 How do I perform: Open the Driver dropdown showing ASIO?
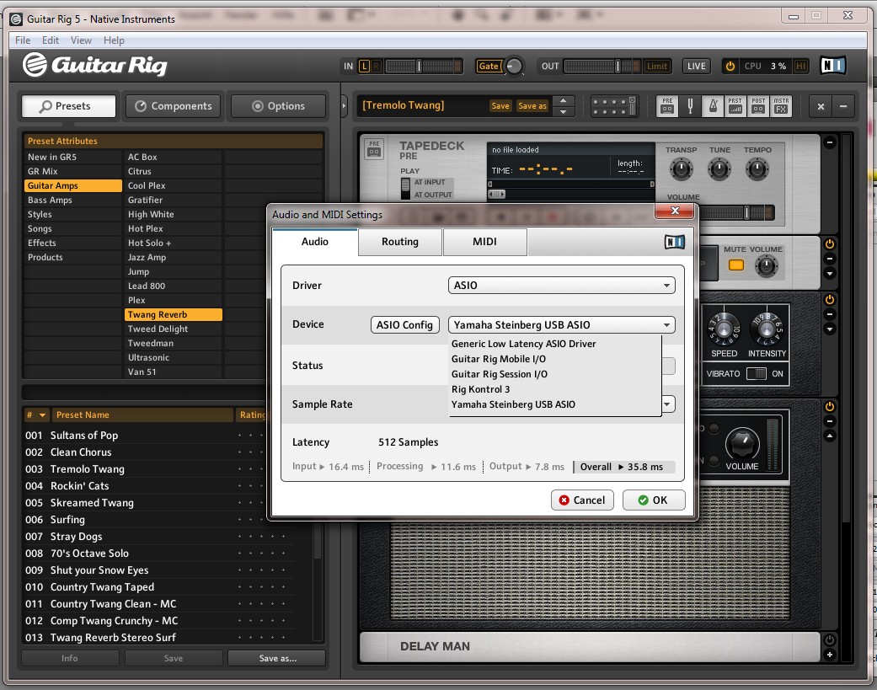click(562, 285)
